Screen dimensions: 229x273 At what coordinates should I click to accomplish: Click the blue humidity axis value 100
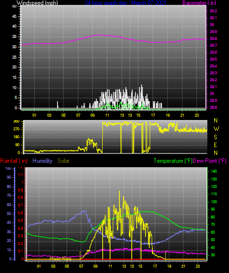(x=8, y=169)
